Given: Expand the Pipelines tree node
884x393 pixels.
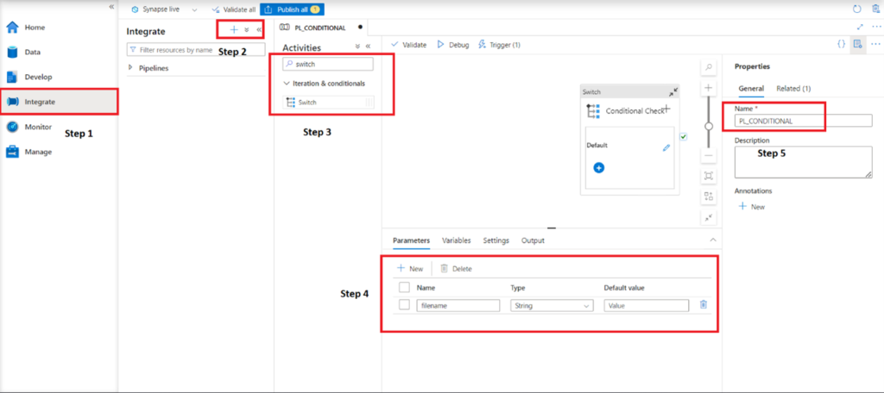Looking at the screenshot, I should (130, 67).
